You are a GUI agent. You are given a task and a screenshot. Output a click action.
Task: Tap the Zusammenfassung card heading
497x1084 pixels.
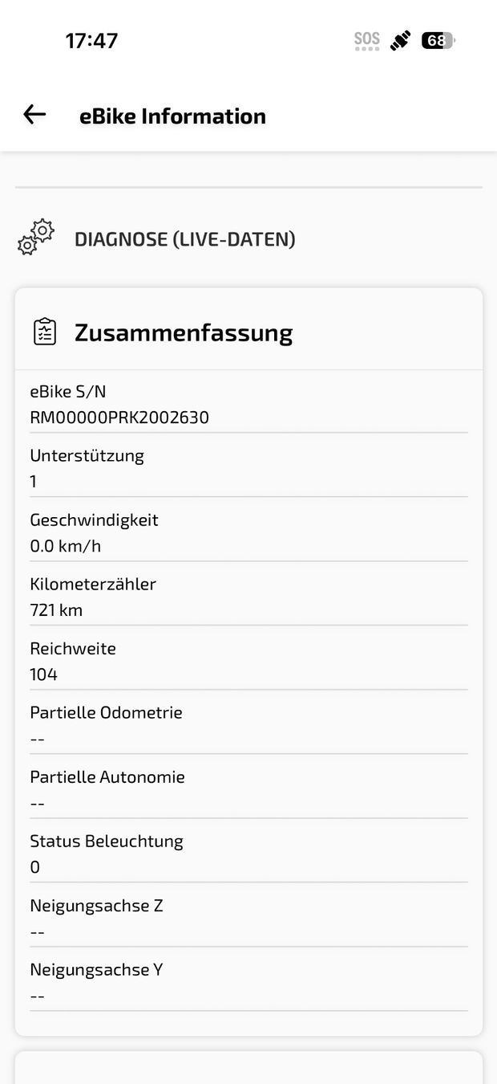[x=184, y=332]
